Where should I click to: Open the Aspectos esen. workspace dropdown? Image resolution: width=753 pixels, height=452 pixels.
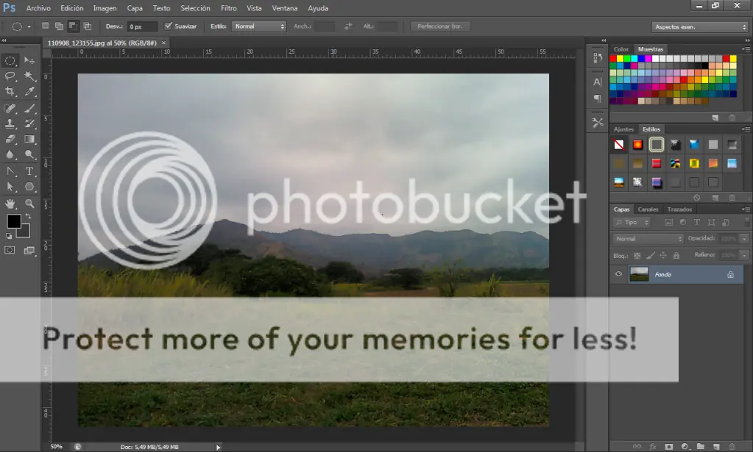[700, 27]
